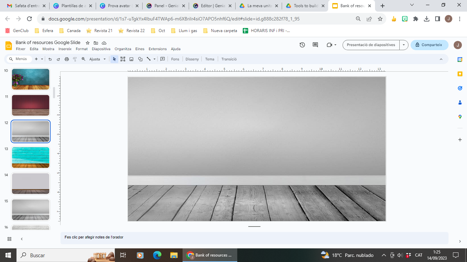This screenshot has height=262, width=467.
Task: Open the Insereix menu
Action: click(x=65, y=49)
